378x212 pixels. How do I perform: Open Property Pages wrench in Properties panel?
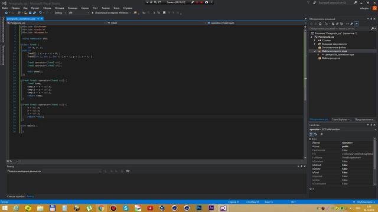click(321, 134)
